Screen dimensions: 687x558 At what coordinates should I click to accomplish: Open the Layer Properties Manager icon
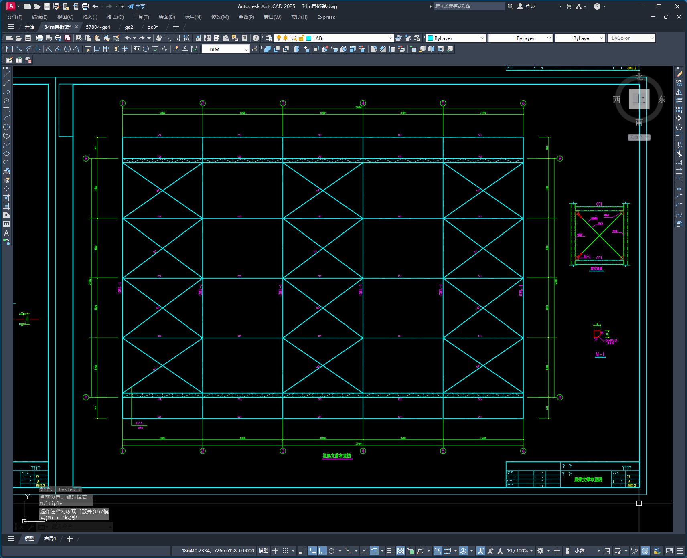(x=269, y=38)
